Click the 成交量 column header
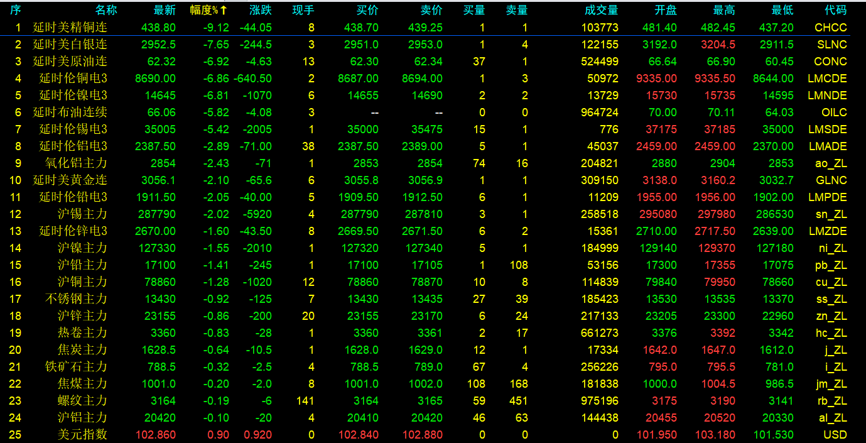This screenshot has width=866, height=443. 601,11
